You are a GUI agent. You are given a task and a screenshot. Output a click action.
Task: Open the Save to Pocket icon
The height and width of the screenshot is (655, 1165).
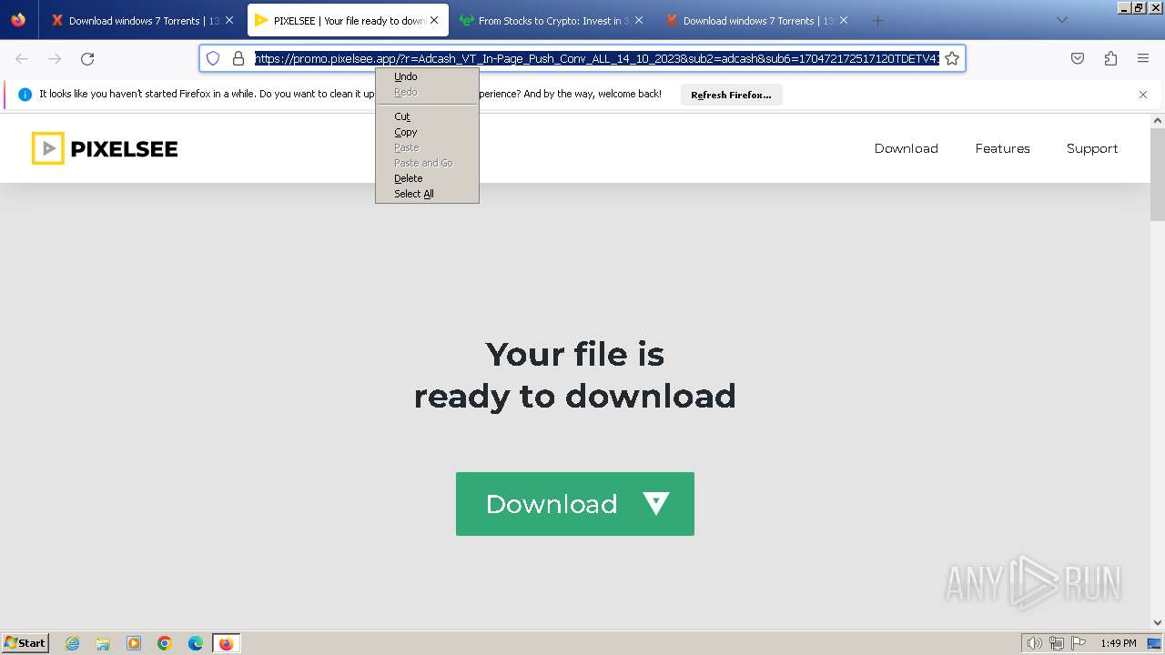tap(1078, 58)
